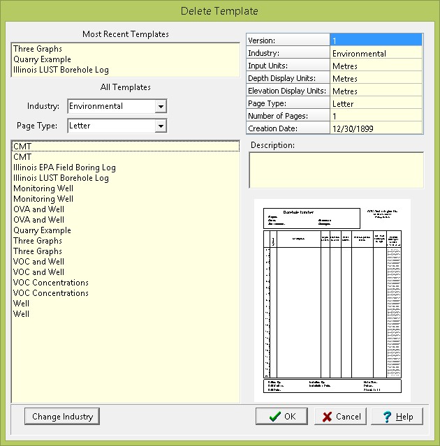Click the Description text box

336,170
